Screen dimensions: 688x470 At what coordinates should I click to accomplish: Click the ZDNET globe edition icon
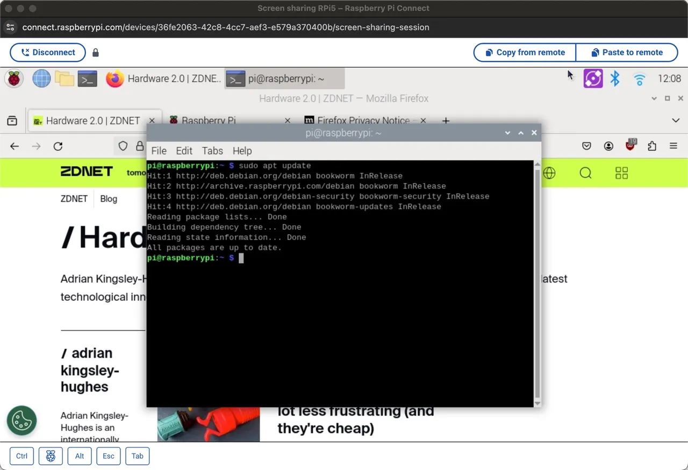pyautogui.click(x=549, y=173)
